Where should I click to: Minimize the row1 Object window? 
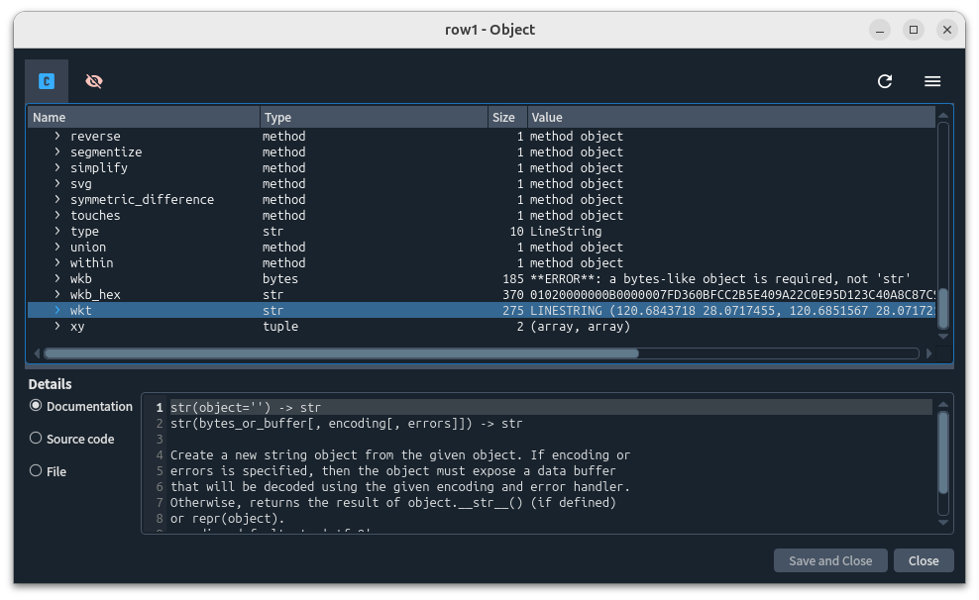pos(880,30)
